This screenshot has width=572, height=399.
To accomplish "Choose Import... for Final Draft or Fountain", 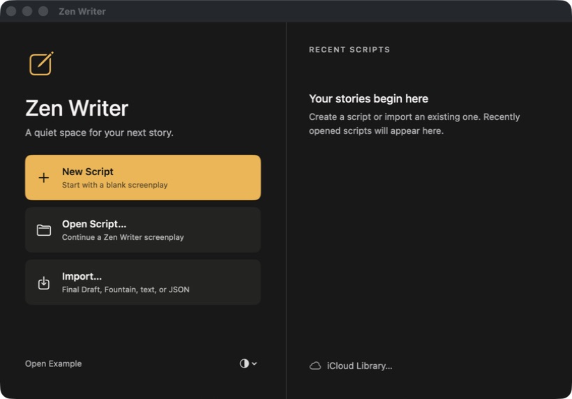I will [142, 283].
